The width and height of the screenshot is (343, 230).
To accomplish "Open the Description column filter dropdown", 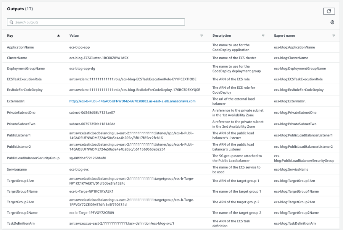I will 263,35.
